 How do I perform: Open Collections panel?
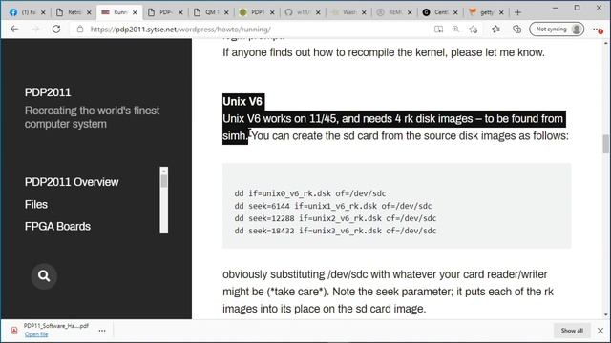point(517,30)
